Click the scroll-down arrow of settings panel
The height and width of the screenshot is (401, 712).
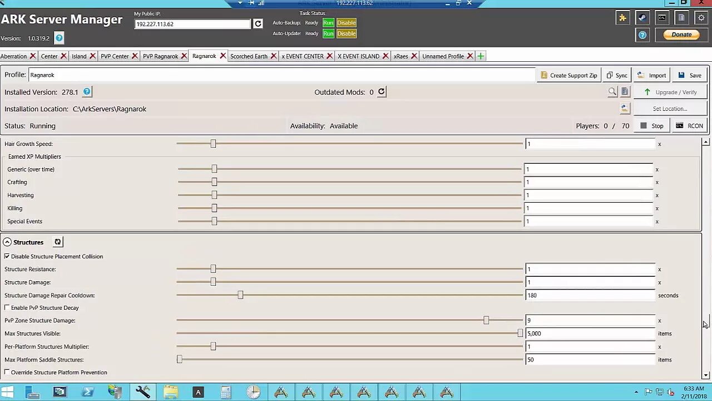click(706, 375)
